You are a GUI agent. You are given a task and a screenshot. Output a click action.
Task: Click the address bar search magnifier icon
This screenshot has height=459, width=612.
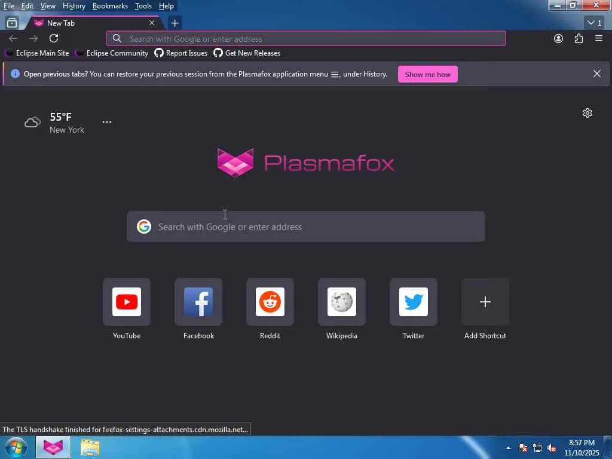click(x=117, y=38)
